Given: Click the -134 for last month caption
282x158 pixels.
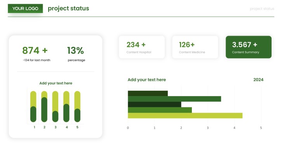Looking at the screenshot, I should click(37, 60).
